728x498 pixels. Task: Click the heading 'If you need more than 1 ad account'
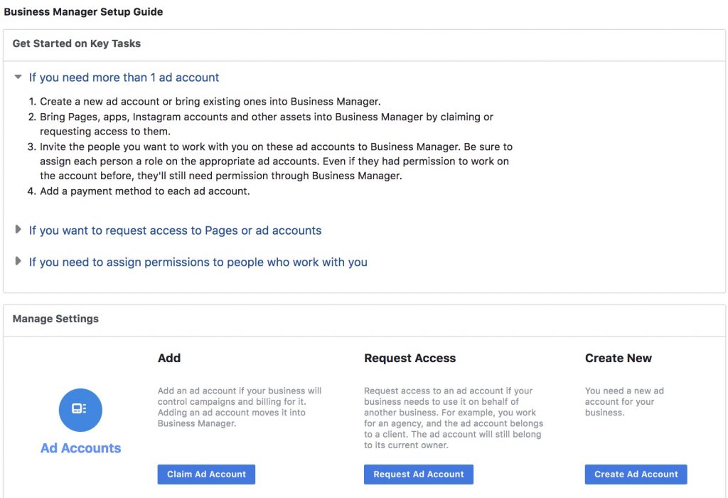tap(124, 77)
